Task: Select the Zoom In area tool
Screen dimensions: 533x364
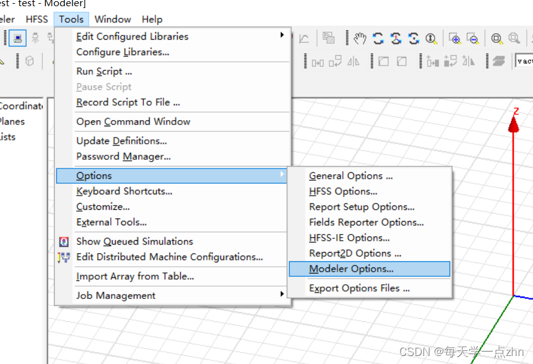Action: [x=455, y=38]
